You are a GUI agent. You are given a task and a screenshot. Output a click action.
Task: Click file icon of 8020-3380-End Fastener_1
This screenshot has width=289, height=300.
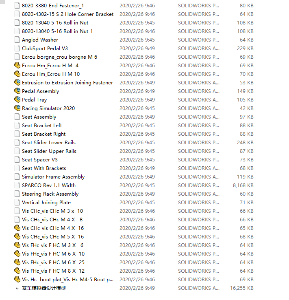pos(17,6)
